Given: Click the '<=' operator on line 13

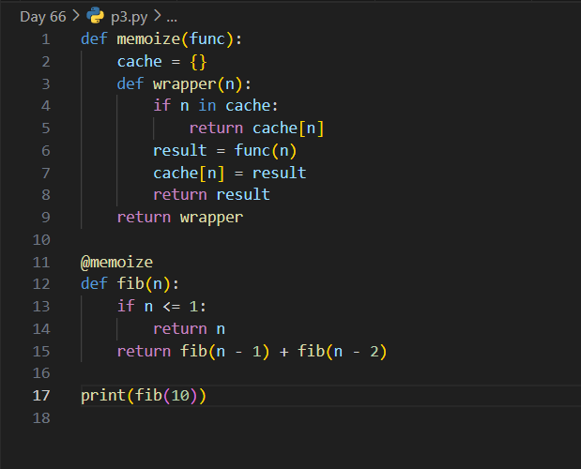Looking at the screenshot, I should [172, 307].
